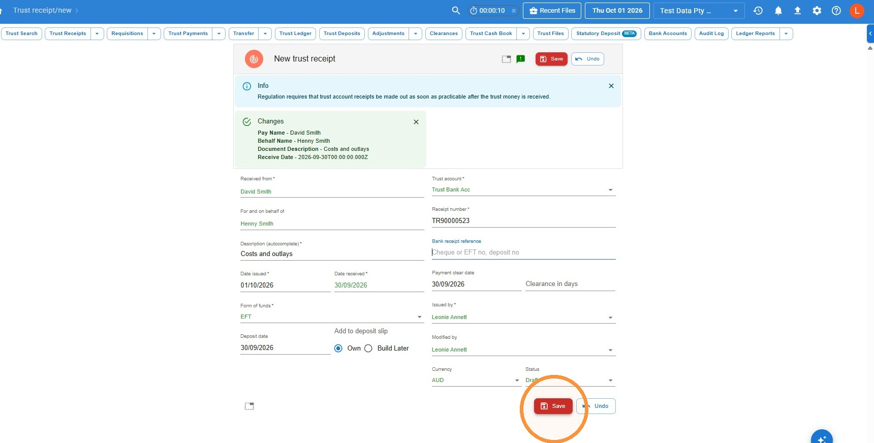This screenshot has width=874, height=443.
Task: Dismiss the Changes notification
Action: coord(416,122)
